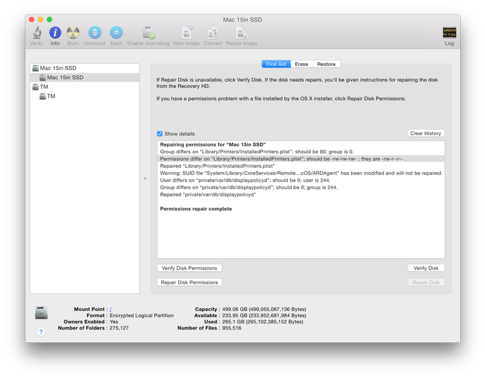Select log line 'Permissions differ on Library/Printers/InstalledPrinters.plist'
The image size is (485, 378).
point(301,159)
